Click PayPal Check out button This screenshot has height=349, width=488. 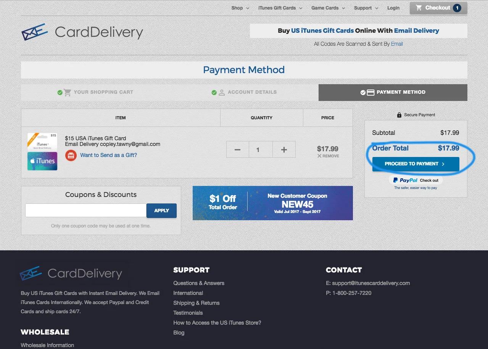416,180
